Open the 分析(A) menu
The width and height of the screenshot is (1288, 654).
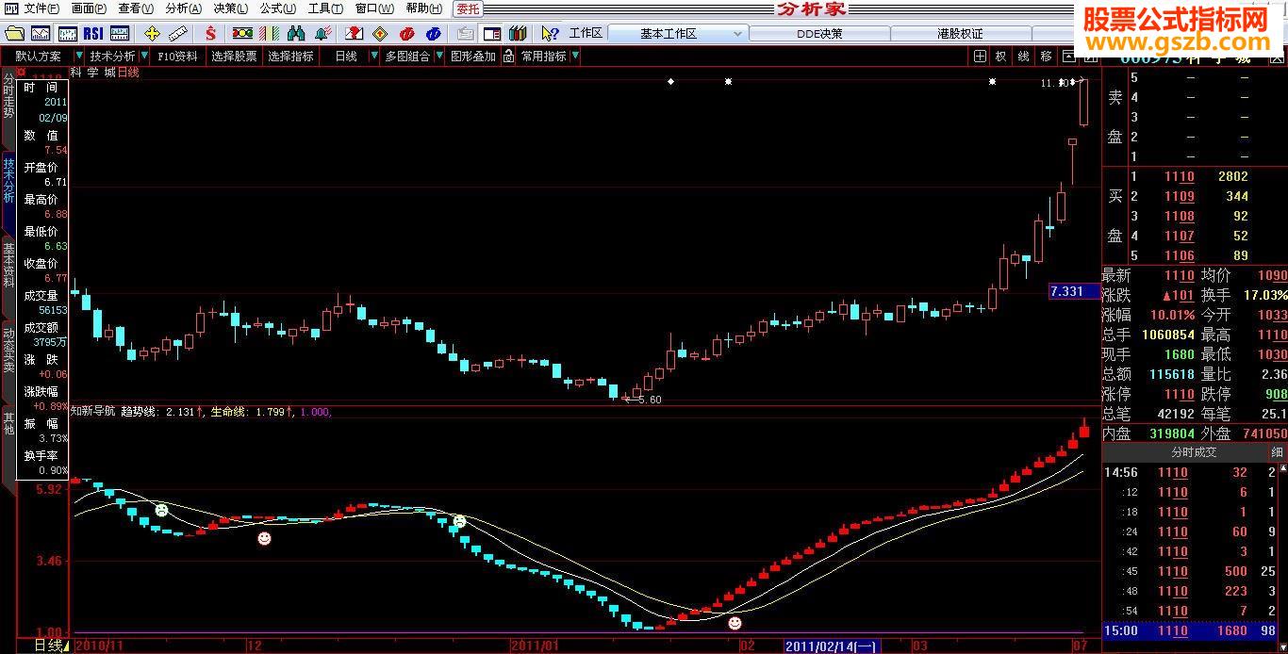(183, 8)
